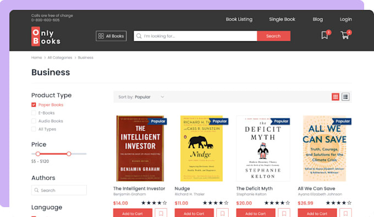This screenshot has height=217, width=374.
Task: Click author Benjamin Graham
Action: [x=129, y=194]
